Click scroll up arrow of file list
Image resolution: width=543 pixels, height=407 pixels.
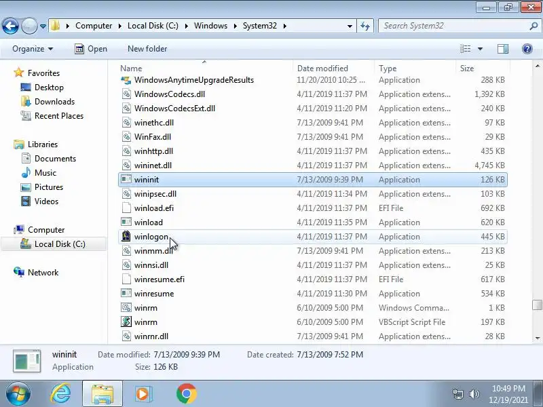point(537,66)
